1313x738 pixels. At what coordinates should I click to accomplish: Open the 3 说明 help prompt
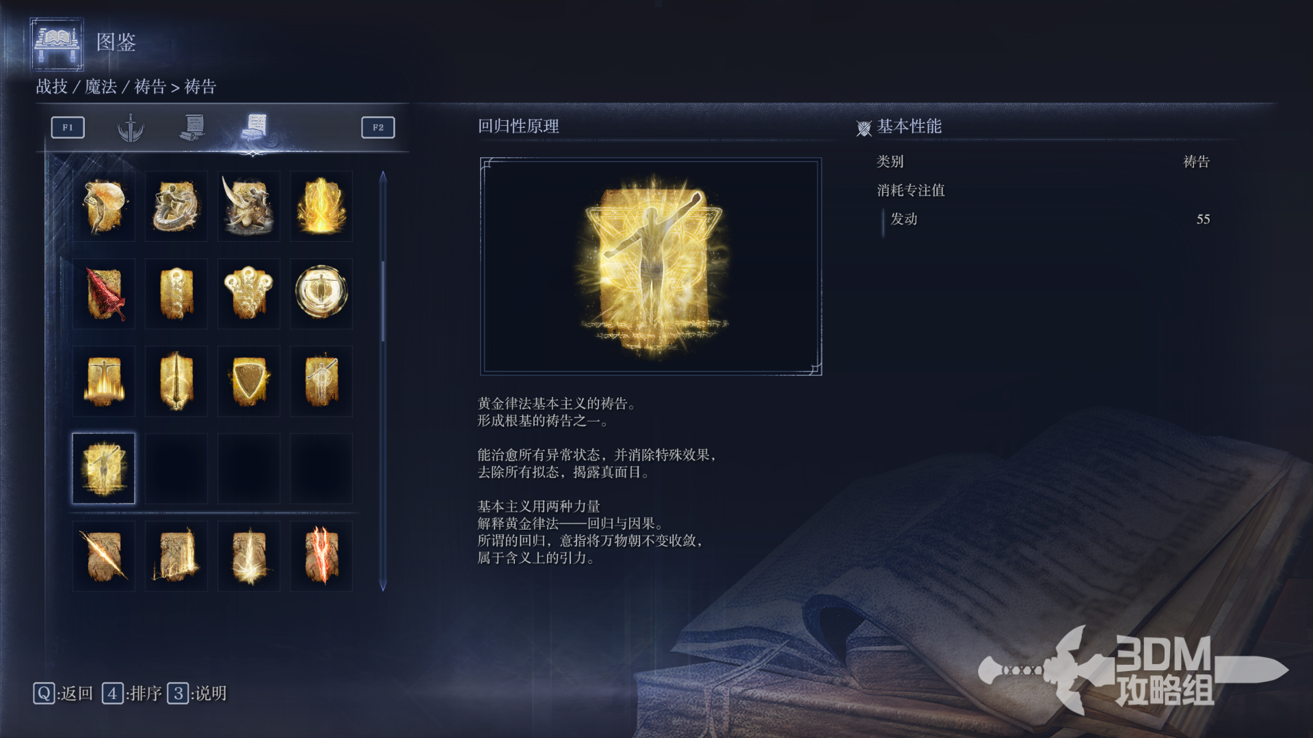click(x=197, y=694)
